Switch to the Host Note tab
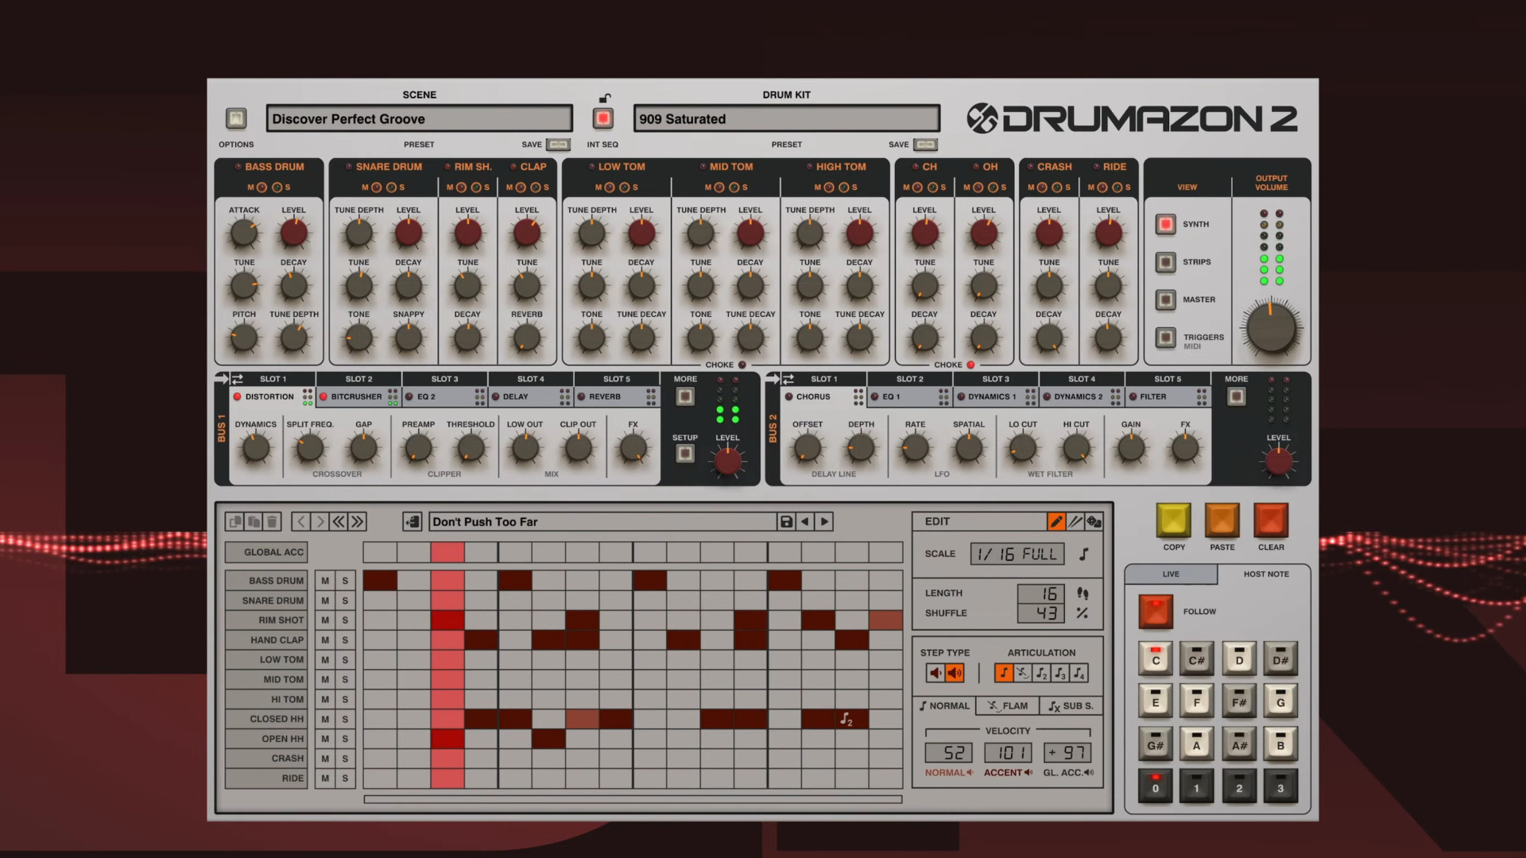The height and width of the screenshot is (858, 1526). [1265, 574]
